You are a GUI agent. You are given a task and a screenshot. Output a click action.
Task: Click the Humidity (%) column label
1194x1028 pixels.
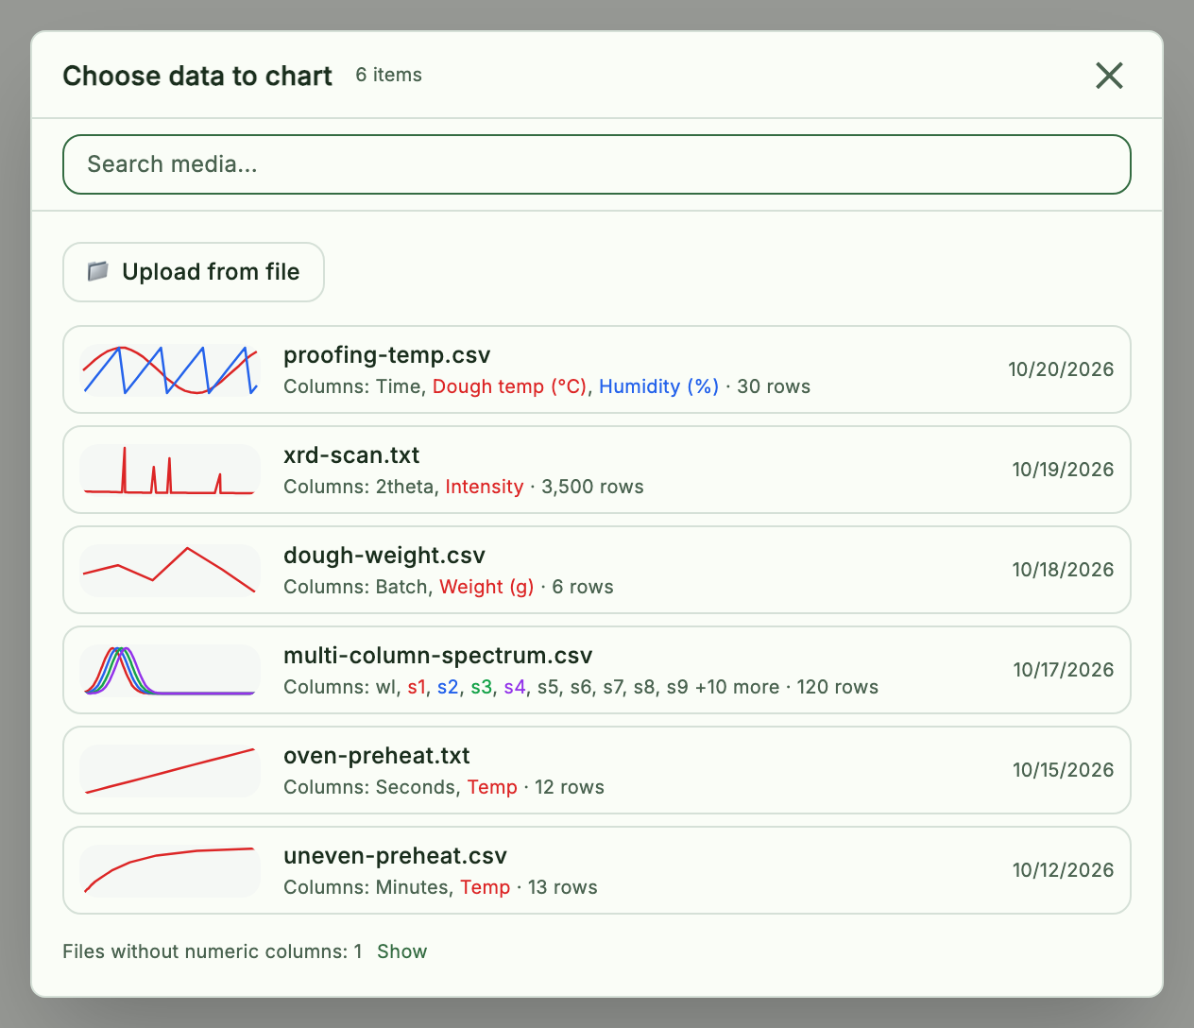[659, 386]
